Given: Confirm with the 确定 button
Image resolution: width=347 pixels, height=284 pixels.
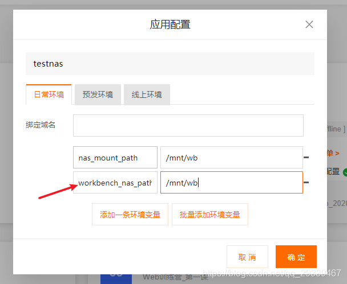Looking at the screenshot, I should click(296, 257).
